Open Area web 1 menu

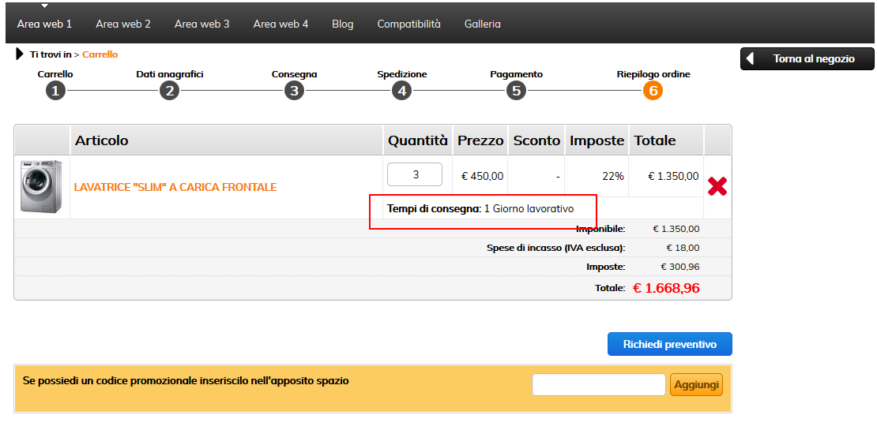click(44, 24)
